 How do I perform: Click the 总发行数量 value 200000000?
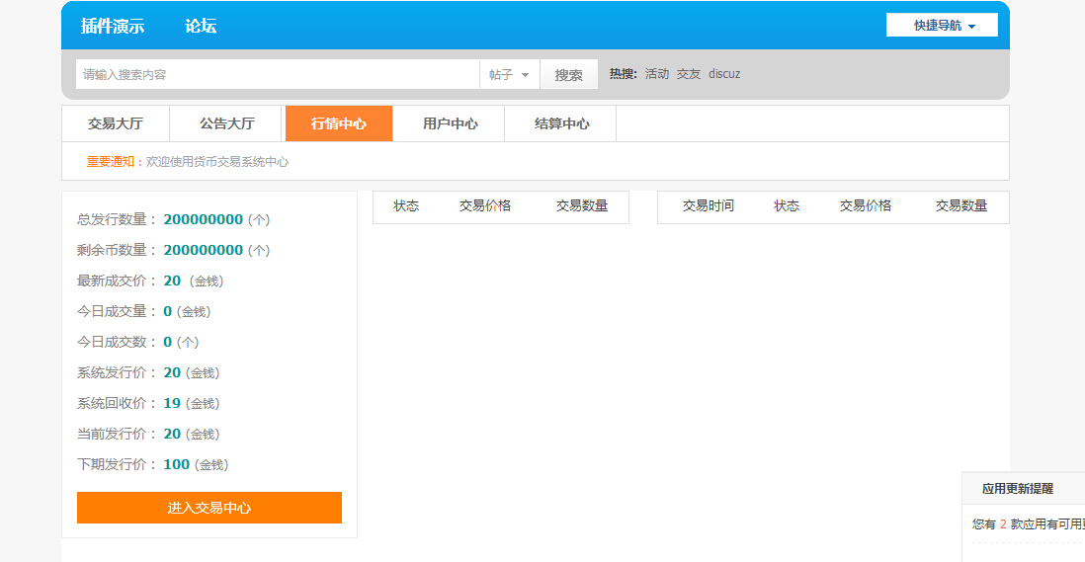tap(203, 220)
